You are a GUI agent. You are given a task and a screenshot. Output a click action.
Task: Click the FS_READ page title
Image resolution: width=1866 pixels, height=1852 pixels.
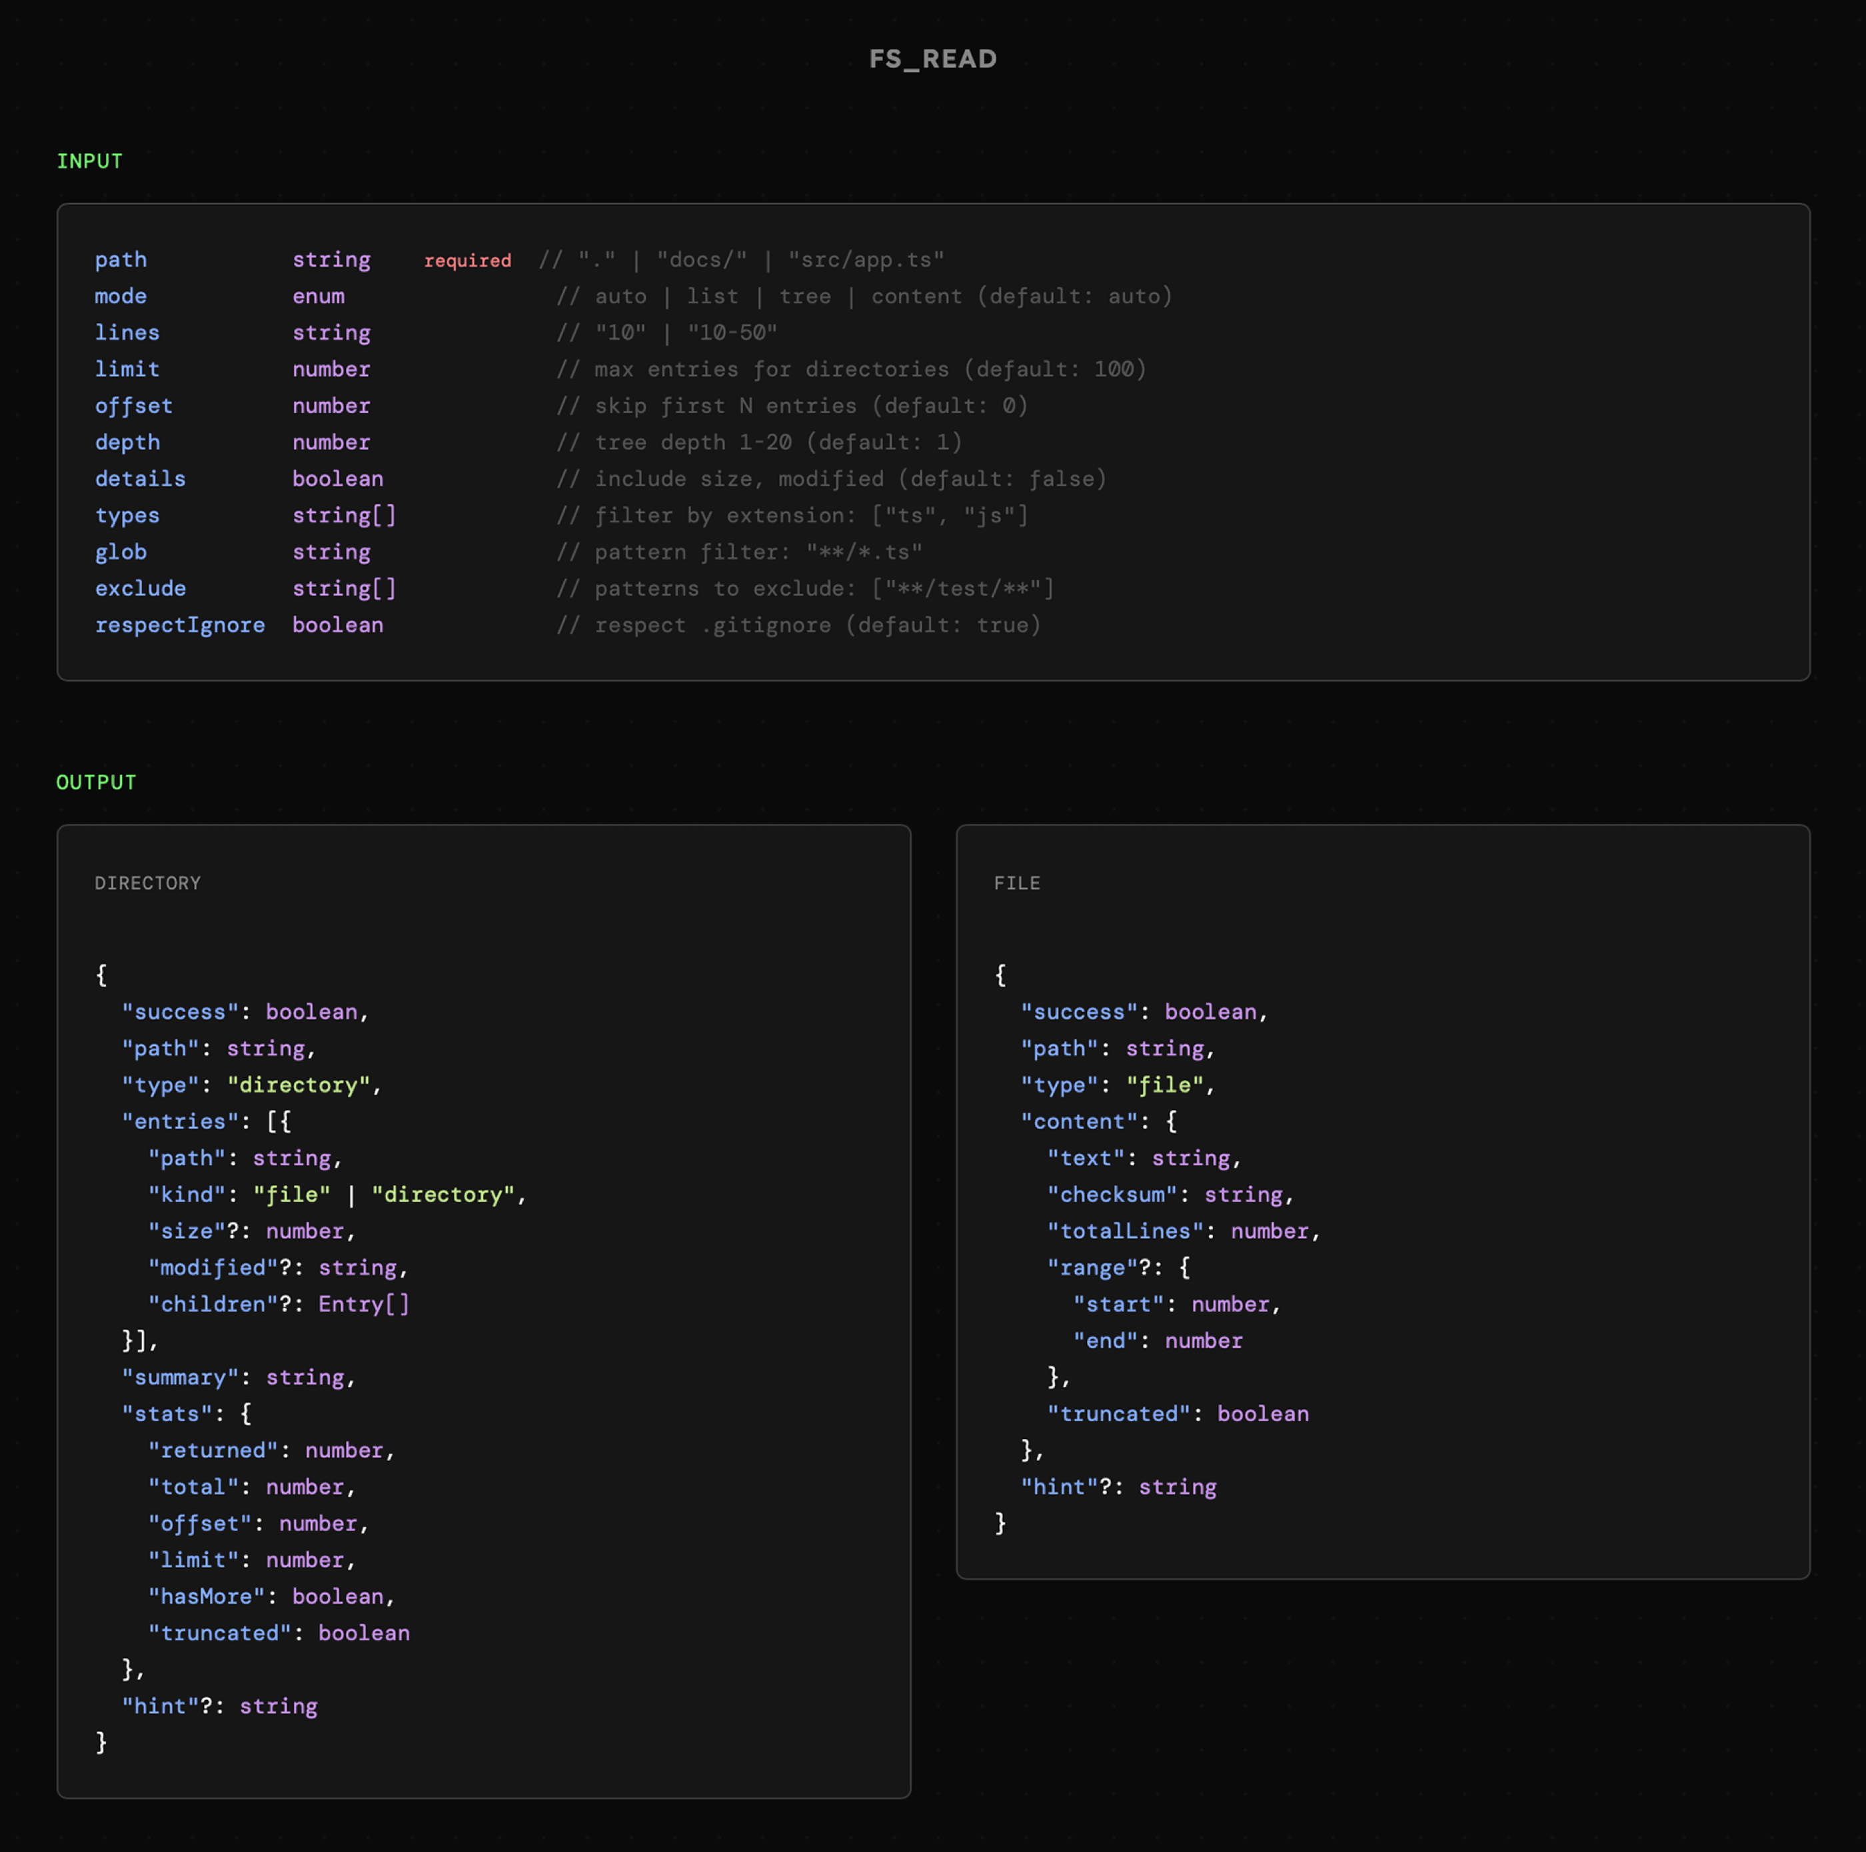click(x=932, y=59)
